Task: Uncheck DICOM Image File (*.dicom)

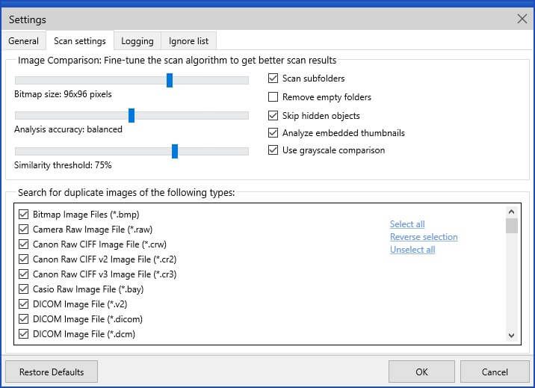Action: click(x=24, y=319)
